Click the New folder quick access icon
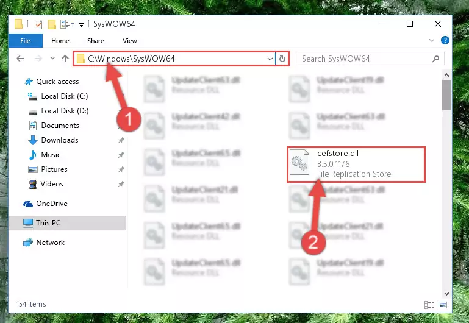The width and height of the screenshot is (469, 323). click(52, 24)
